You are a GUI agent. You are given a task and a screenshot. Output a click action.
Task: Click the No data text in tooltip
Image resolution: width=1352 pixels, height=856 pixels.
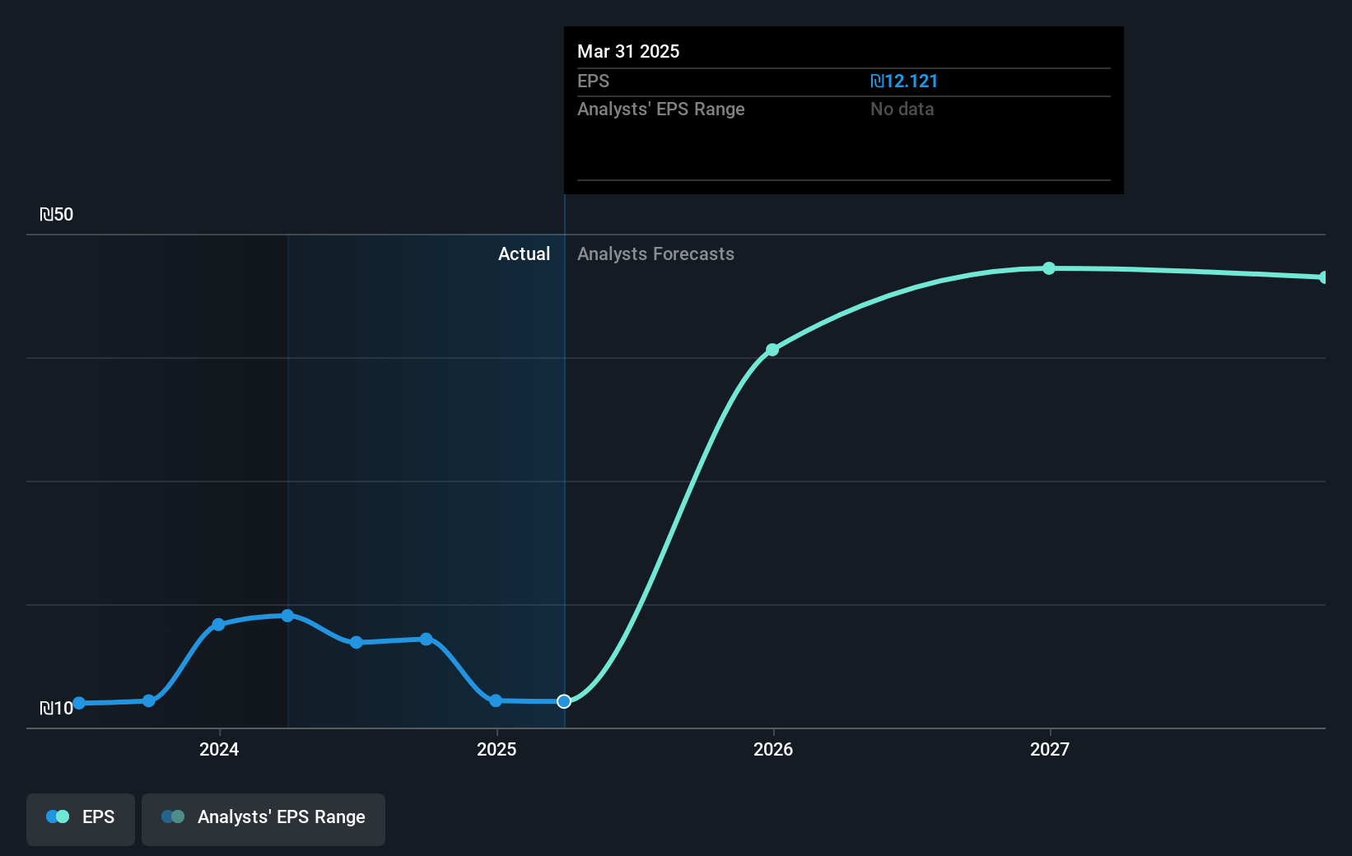[902, 109]
